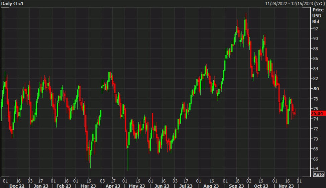Click the 64 price axis label
Image resolution: width=326 pixels, height=188 pixels.
coord(315,169)
